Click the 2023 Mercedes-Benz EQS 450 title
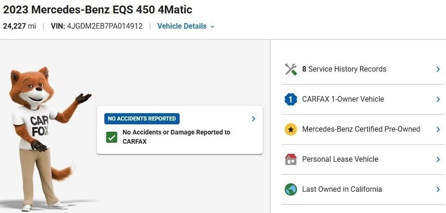Image resolution: width=446 pixels, height=213 pixels. pyautogui.click(x=98, y=10)
